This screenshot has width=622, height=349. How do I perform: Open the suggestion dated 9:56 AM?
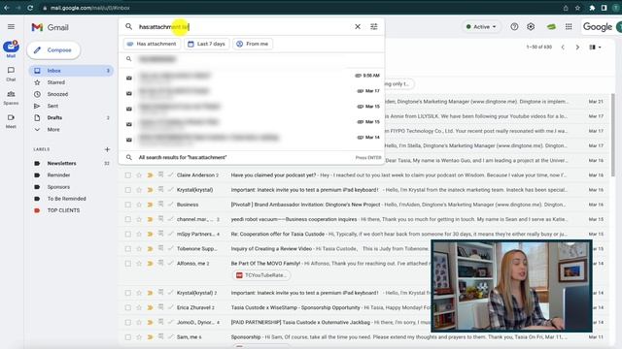click(x=252, y=77)
